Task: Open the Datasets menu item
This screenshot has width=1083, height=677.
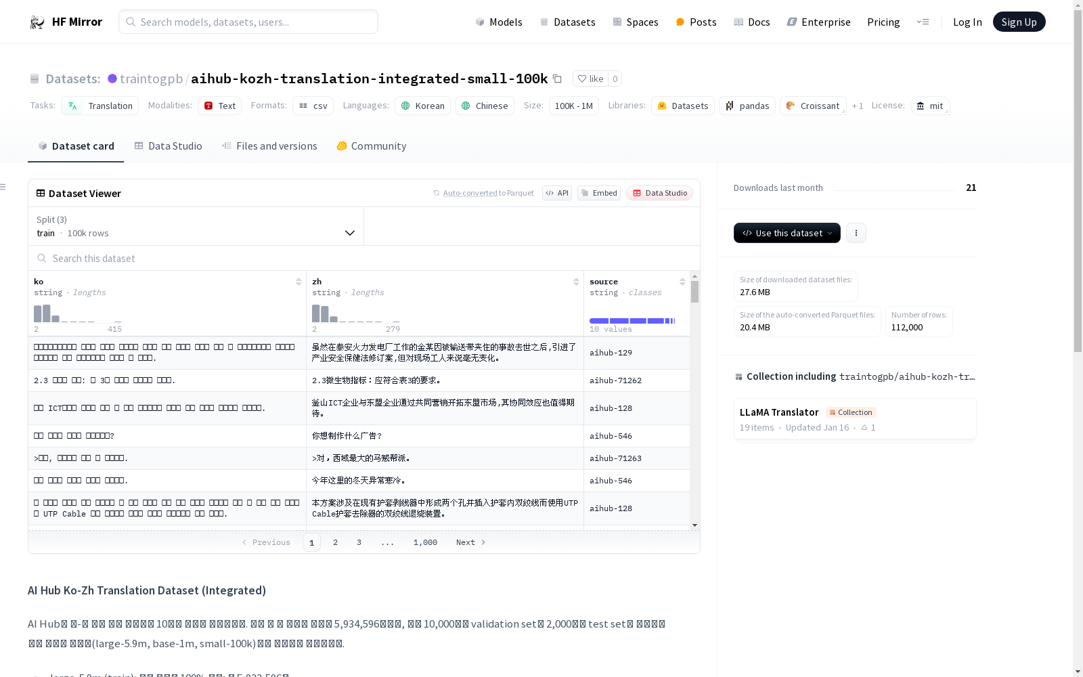Action: pos(567,22)
